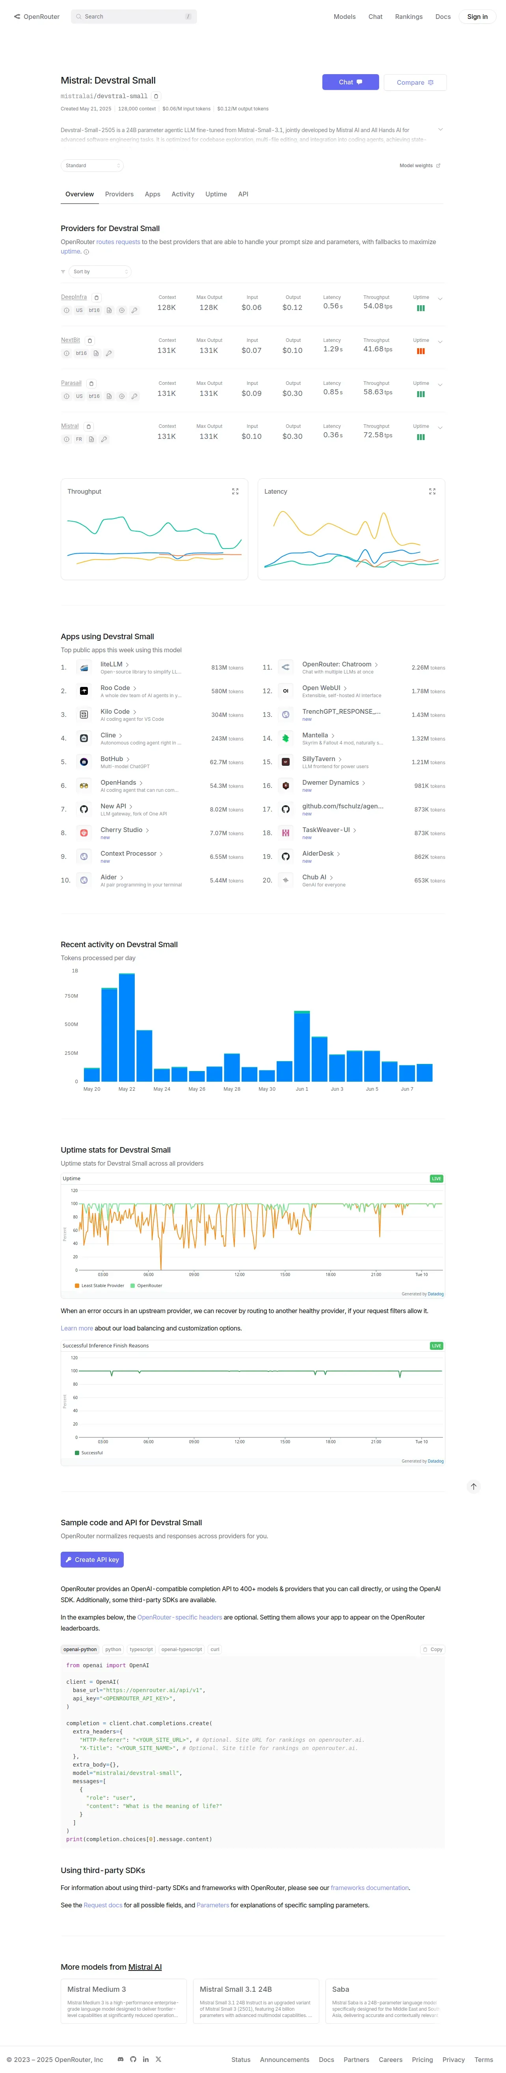Open the Mistral provider info icon
The height and width of the screenshot is (2073, 506).
pos(67,439)
